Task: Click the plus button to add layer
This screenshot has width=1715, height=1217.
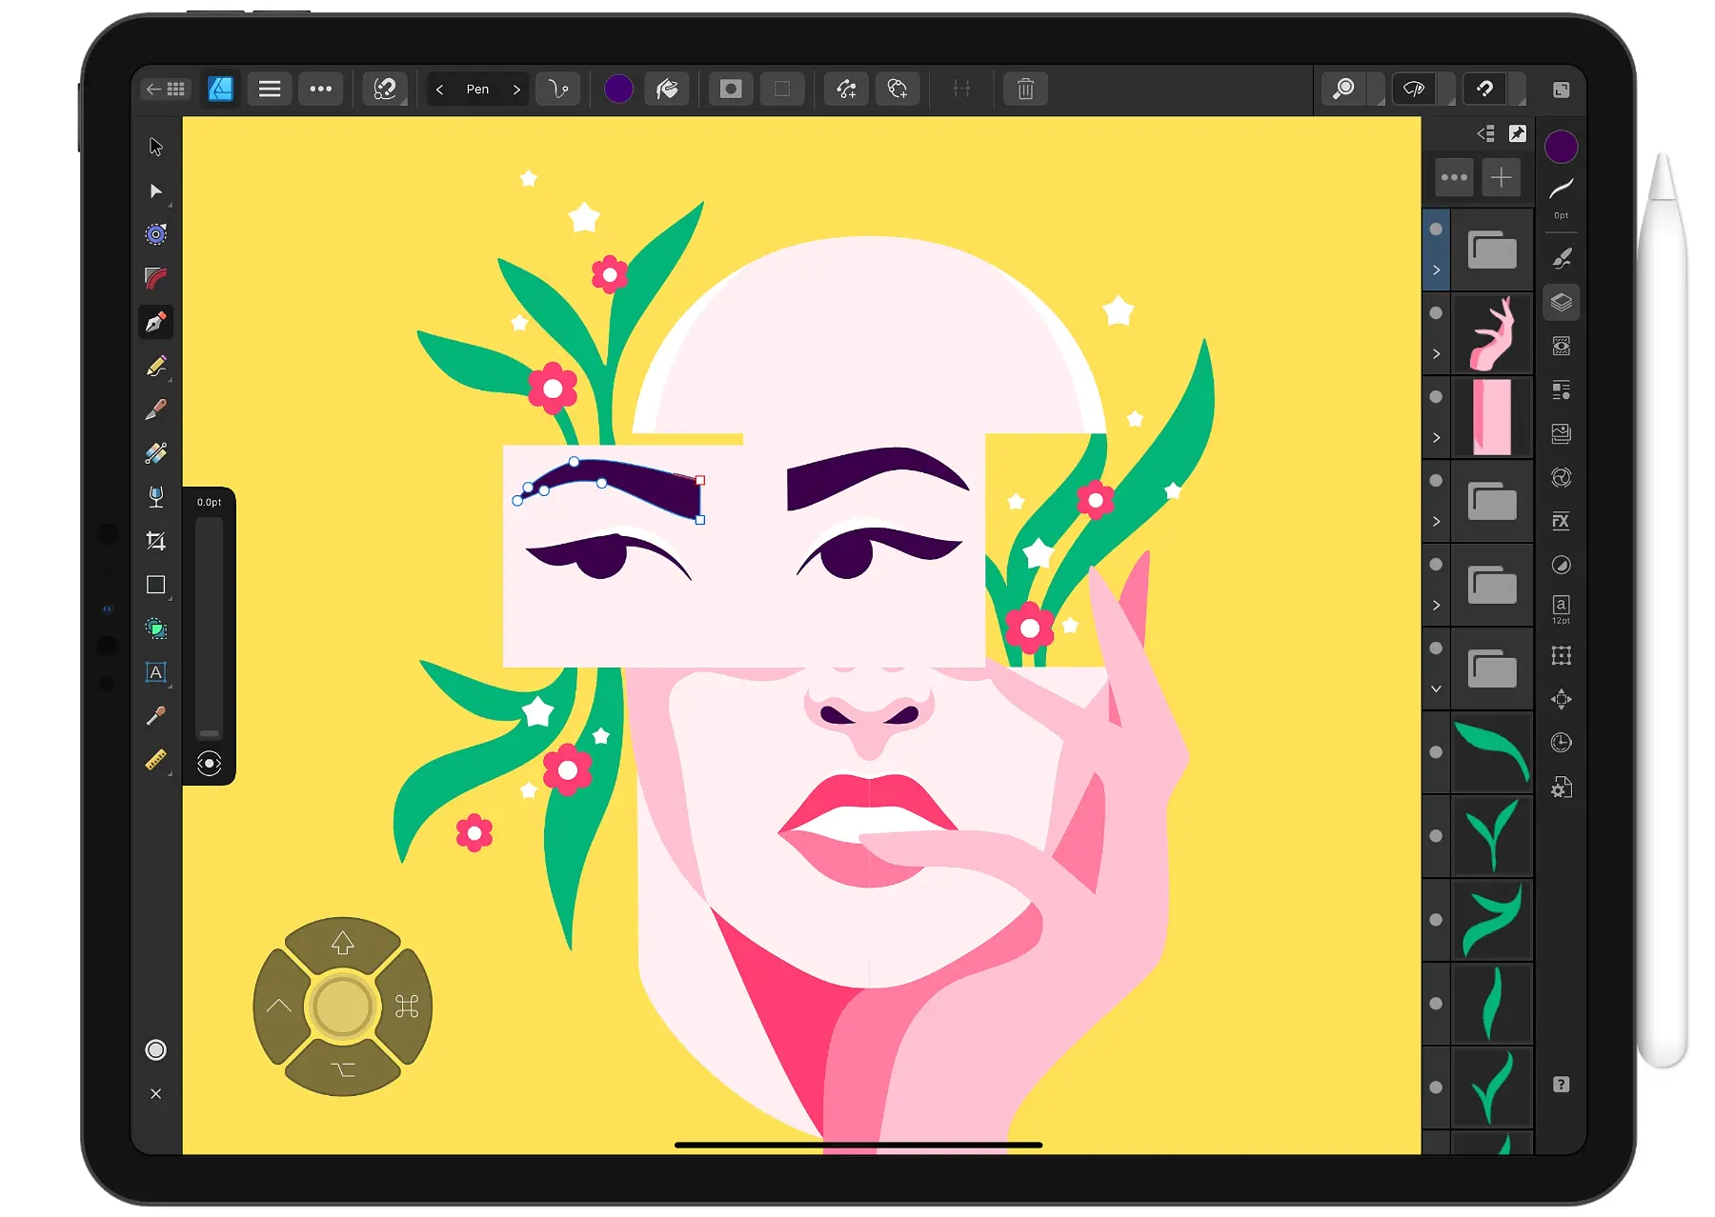Action: 1501,178
